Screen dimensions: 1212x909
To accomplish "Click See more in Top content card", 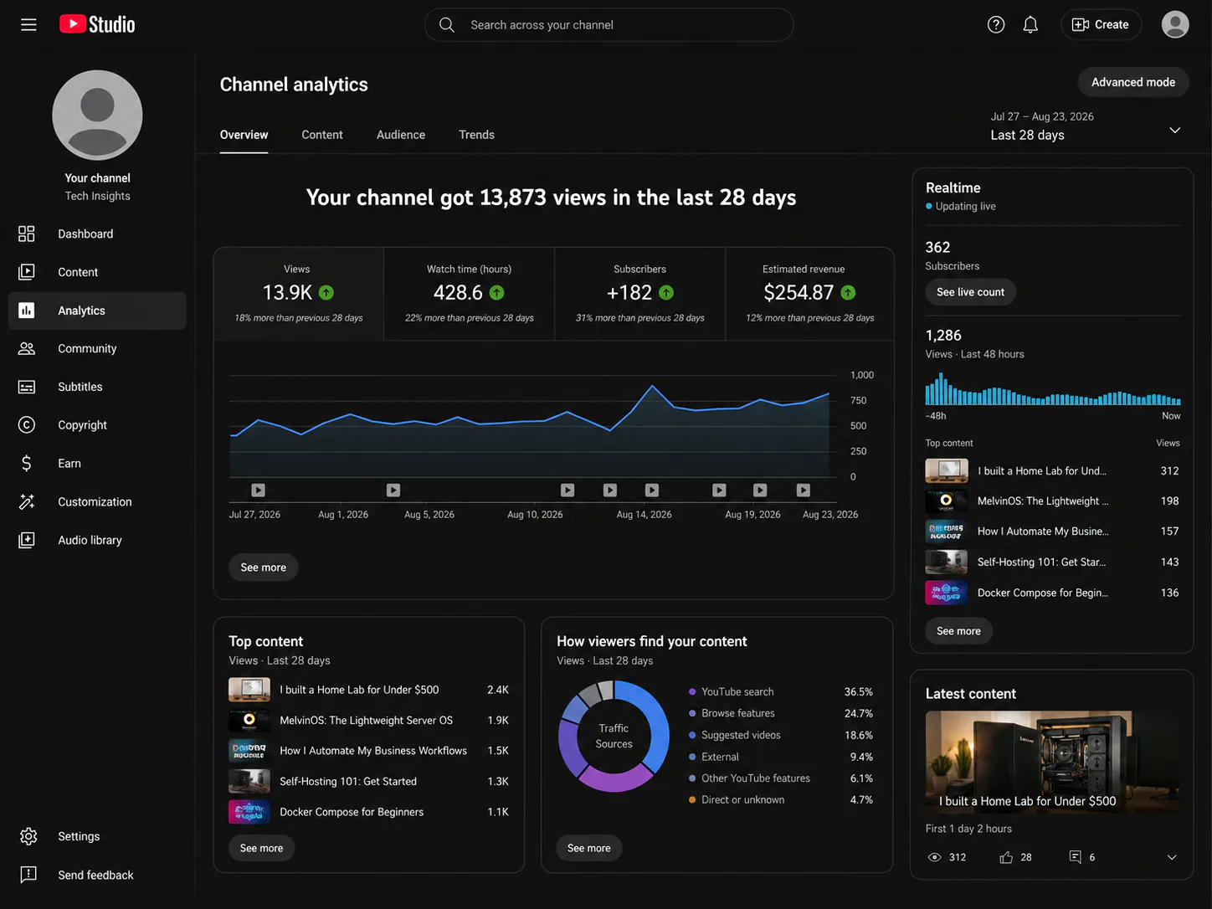I will pos(261,848).
